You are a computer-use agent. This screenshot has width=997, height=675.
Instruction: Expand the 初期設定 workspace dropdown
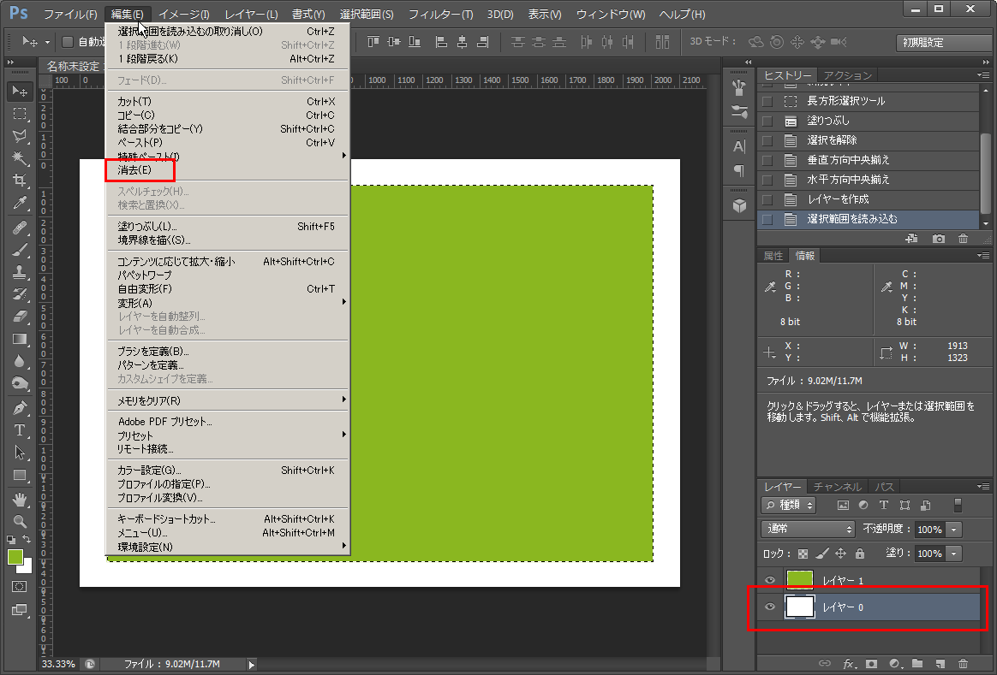[938, 42]
